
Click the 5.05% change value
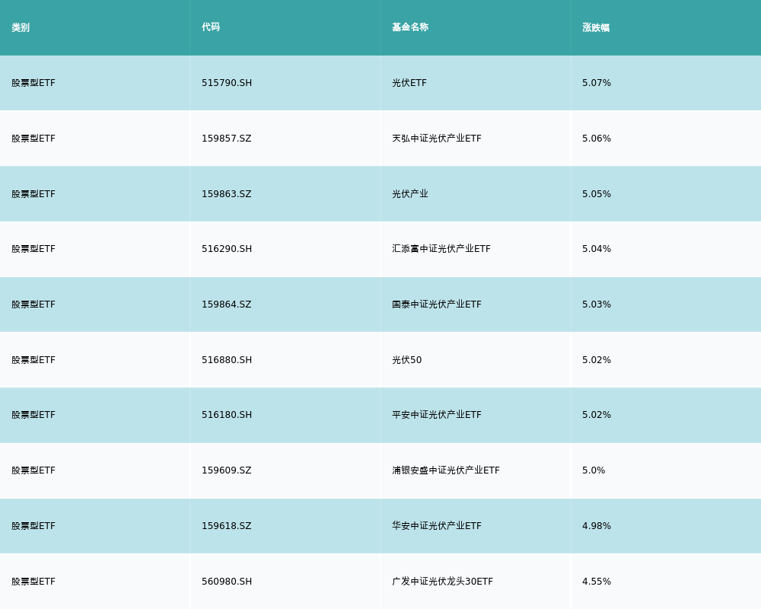click(x=597, y=194)
